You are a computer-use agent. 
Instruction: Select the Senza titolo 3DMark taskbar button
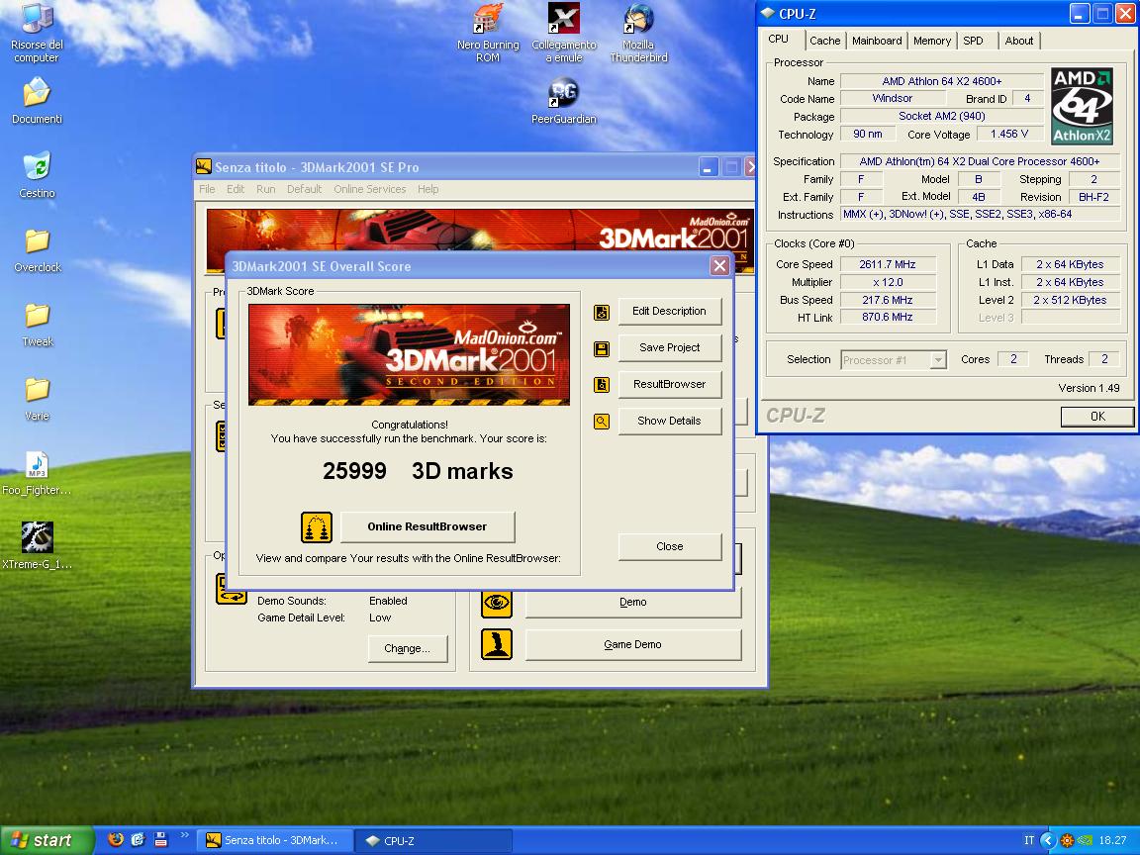pos(275,840)
